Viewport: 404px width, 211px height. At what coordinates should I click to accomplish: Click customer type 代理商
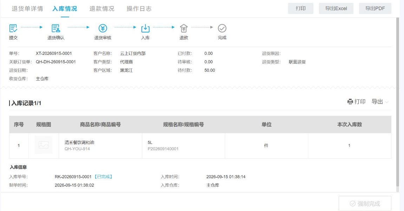click(x=126, y=62)
